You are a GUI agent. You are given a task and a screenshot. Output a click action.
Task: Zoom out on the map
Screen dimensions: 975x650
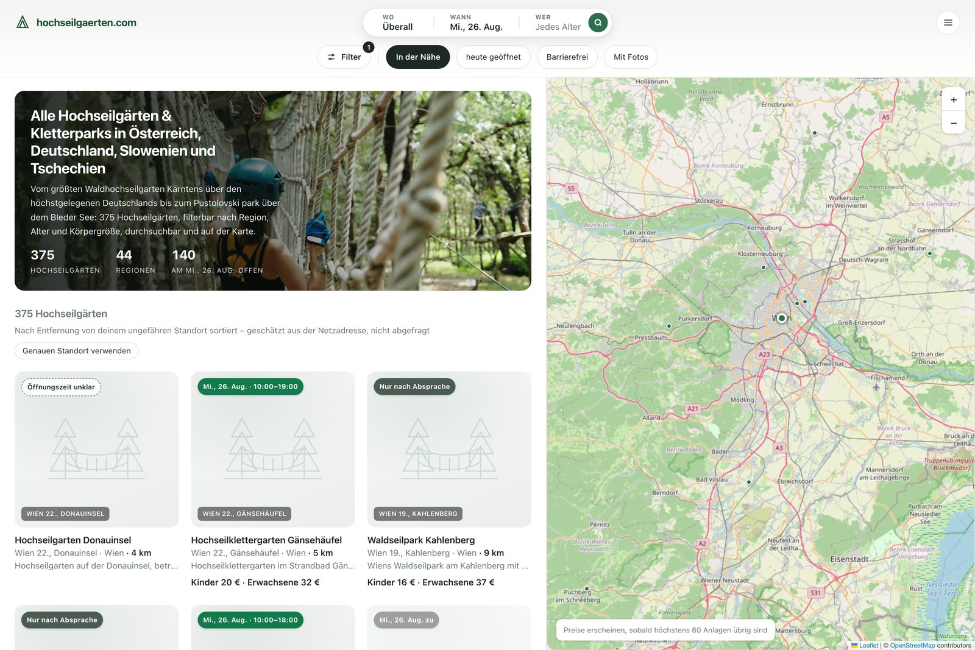(x=954, y=122)
